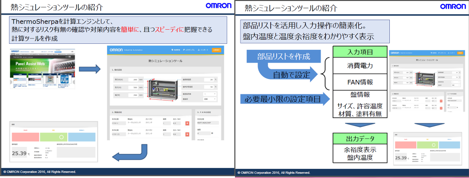Image resolution: width=469 pixels, height=178 pixels.
Task: Click the curved blue arrow pointing to results
Action: (x=129, y=153)
